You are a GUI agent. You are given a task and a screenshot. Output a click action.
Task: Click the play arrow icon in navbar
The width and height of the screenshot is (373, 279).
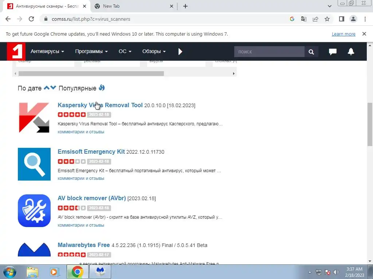tap(180, 52)
